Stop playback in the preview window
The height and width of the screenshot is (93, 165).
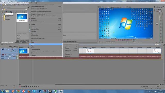coord(127,40)
